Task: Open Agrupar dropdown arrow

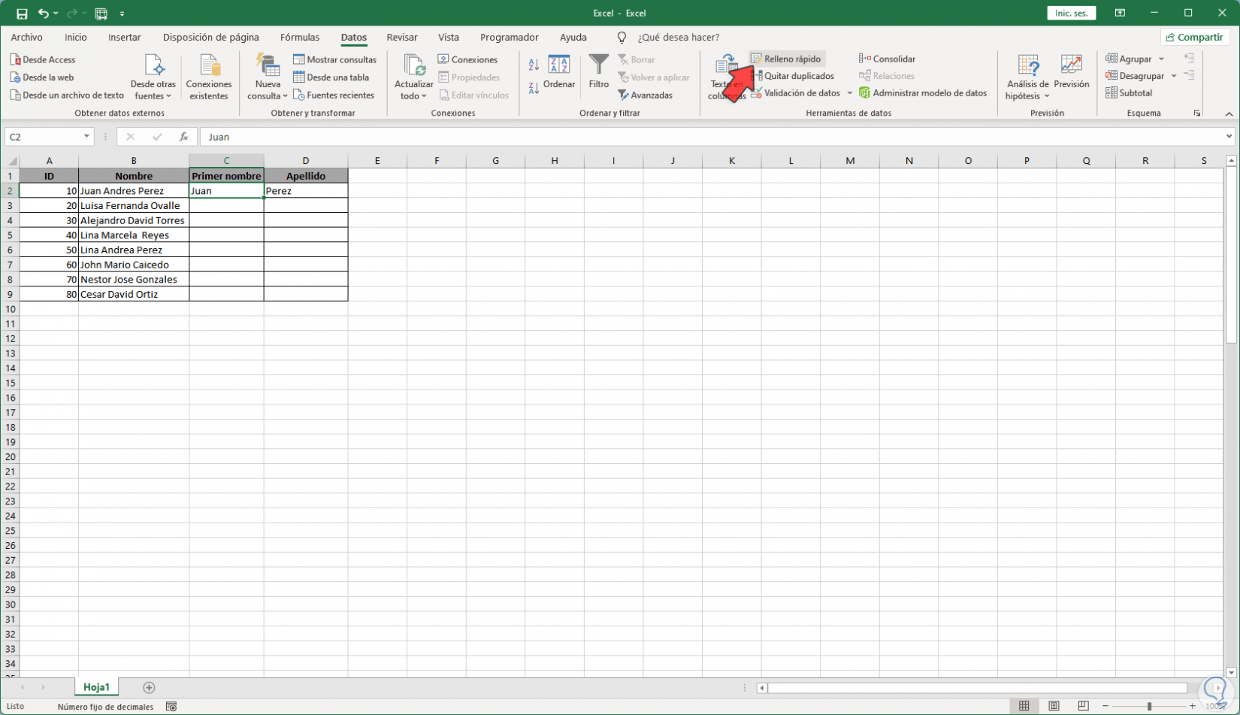Action: [1161, 59]
